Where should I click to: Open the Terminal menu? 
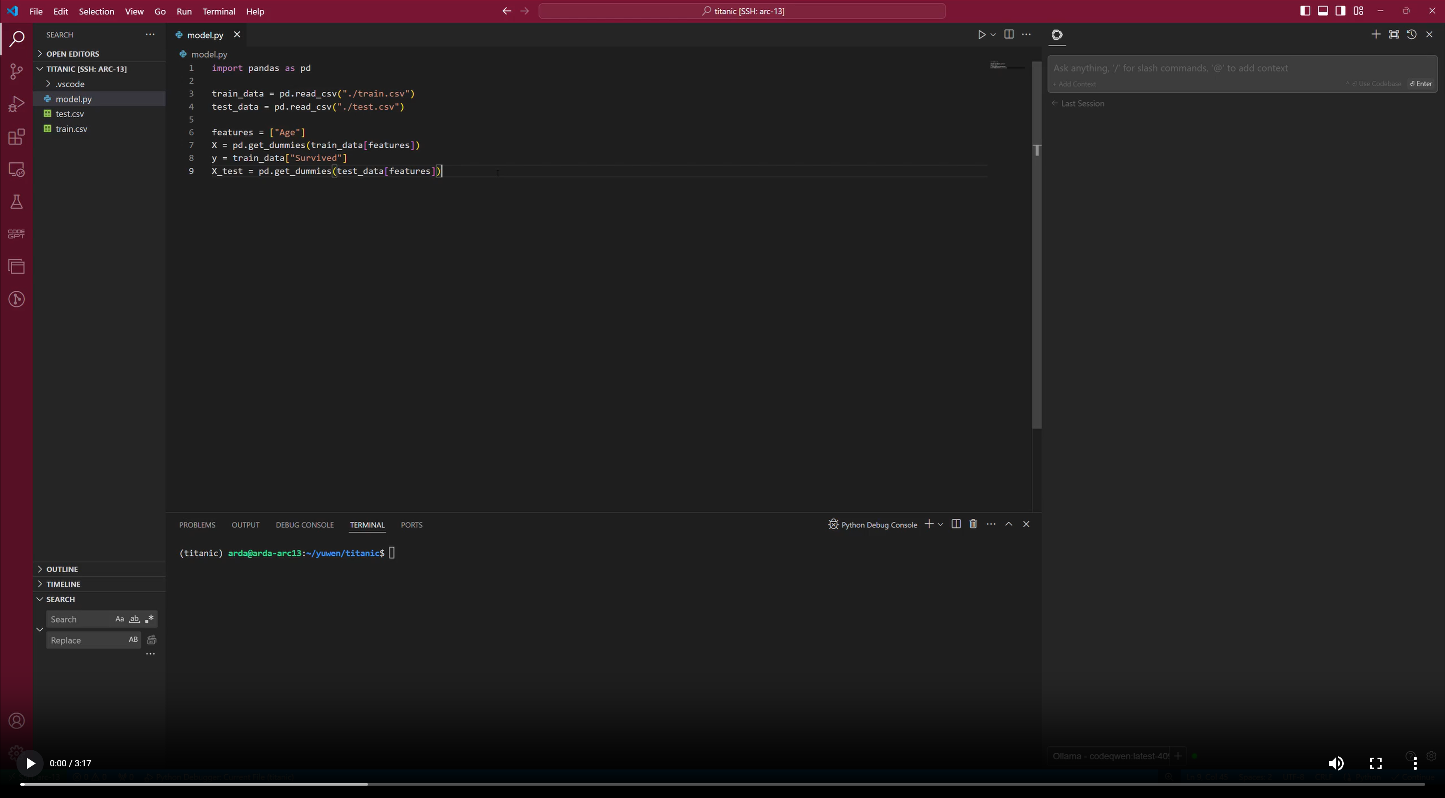click(219, 11)
